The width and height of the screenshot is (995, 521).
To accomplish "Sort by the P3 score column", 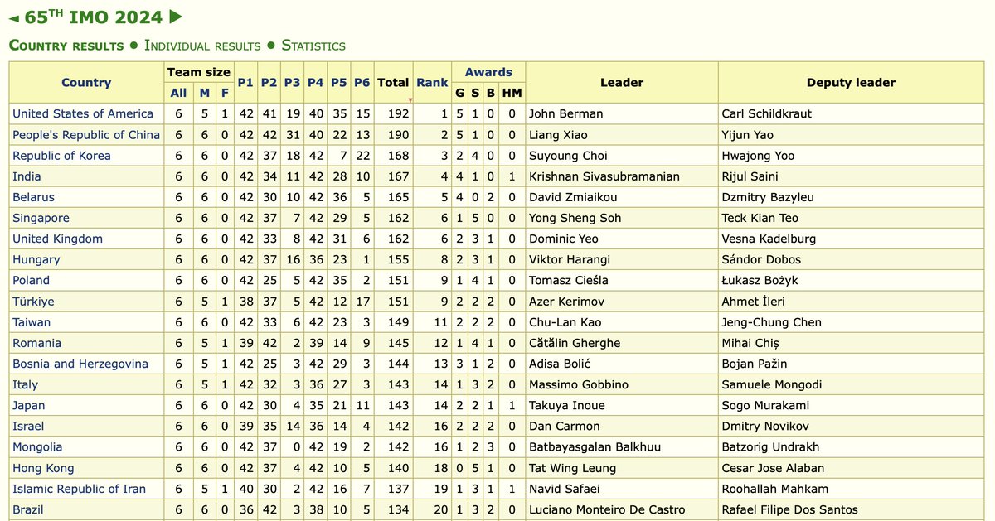I will [292, 82].
